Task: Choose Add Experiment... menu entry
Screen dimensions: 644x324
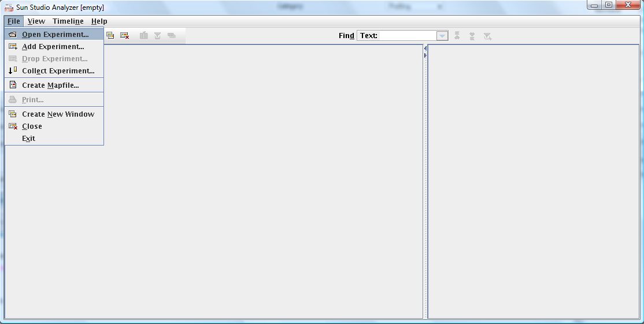Action: 54,47
